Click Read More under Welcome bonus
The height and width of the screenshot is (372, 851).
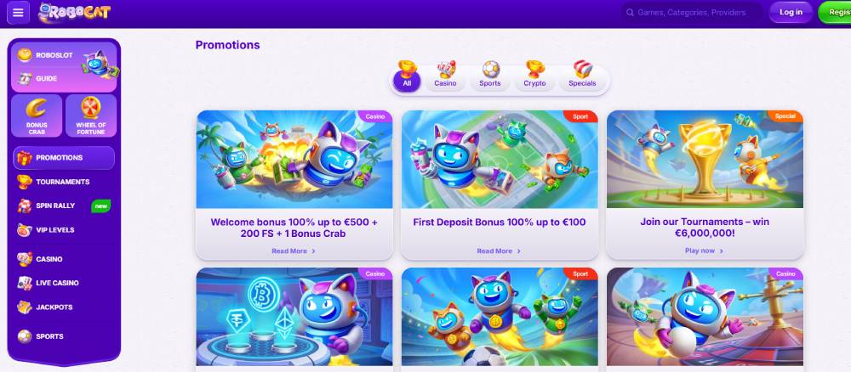click(x=294, y=251)
